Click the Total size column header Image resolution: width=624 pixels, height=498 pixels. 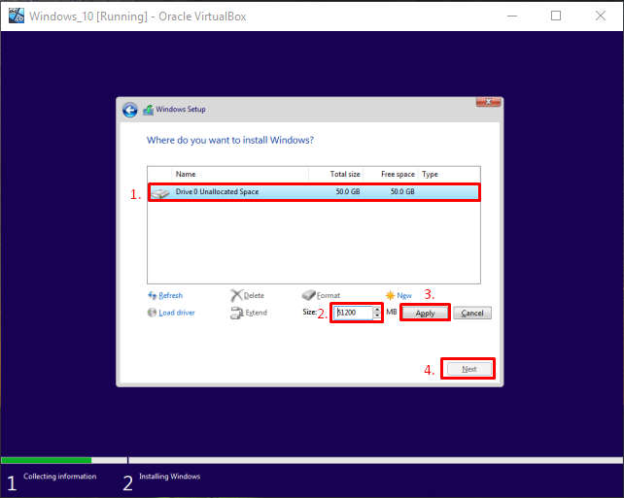click(x=344, y=175)
